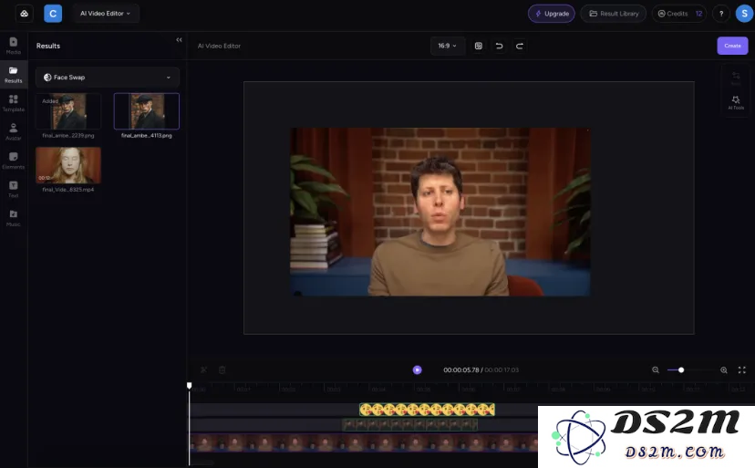The image size is (755, 468).
Task: Open the S user profile avatar
Action: (x=744, y=14)
